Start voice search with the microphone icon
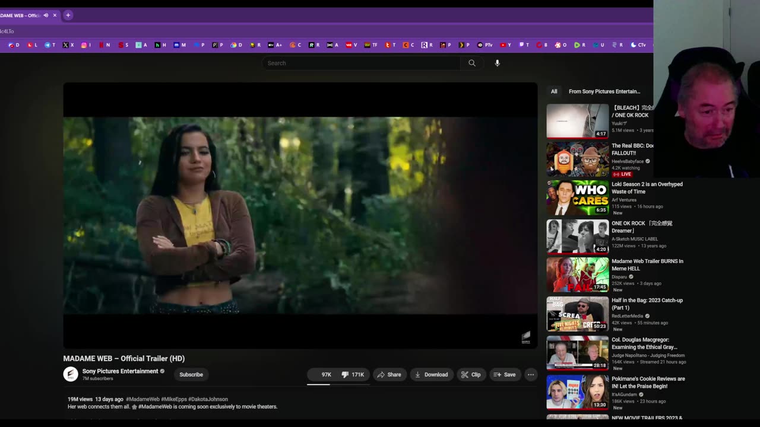Screen dimensions: 760x427 [498, 63]
